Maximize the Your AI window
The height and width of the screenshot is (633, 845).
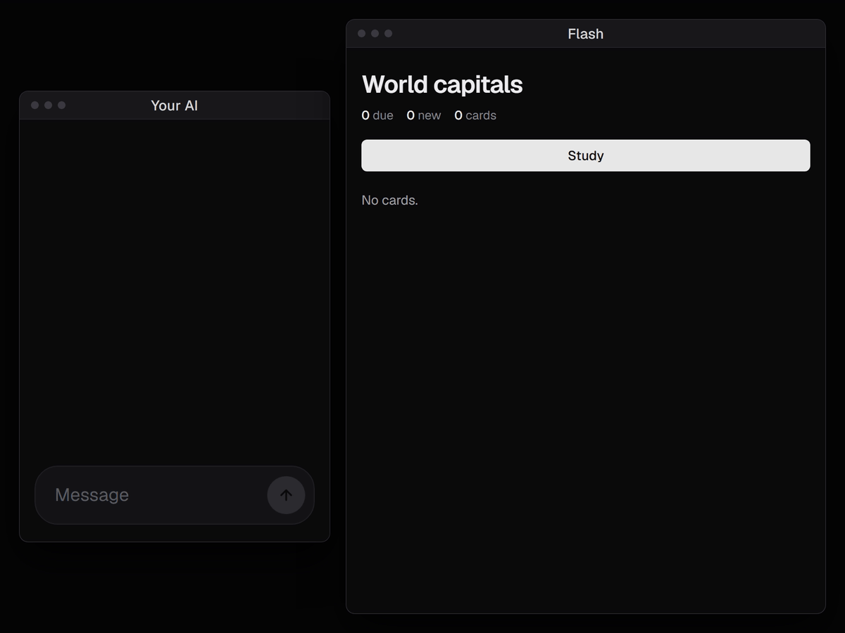pyautogui.click(x=62, y=105)
